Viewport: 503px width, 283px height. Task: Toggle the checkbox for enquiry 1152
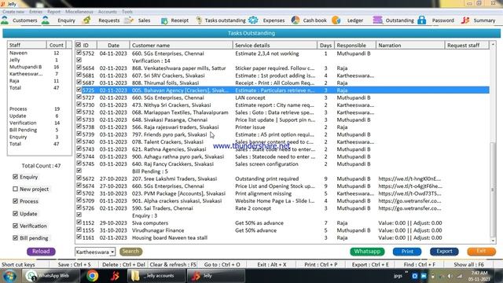pos(79,222)
